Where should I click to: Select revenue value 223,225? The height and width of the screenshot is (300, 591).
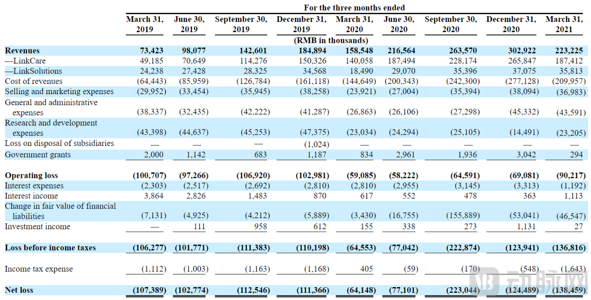[x=569, y=51]
